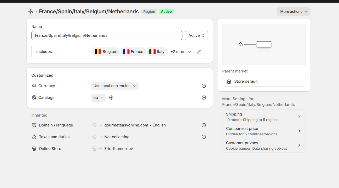Viewport: 339px width, 188px height.
Task: Remove the Currency customization with minus icon
Action: (204, 86)
